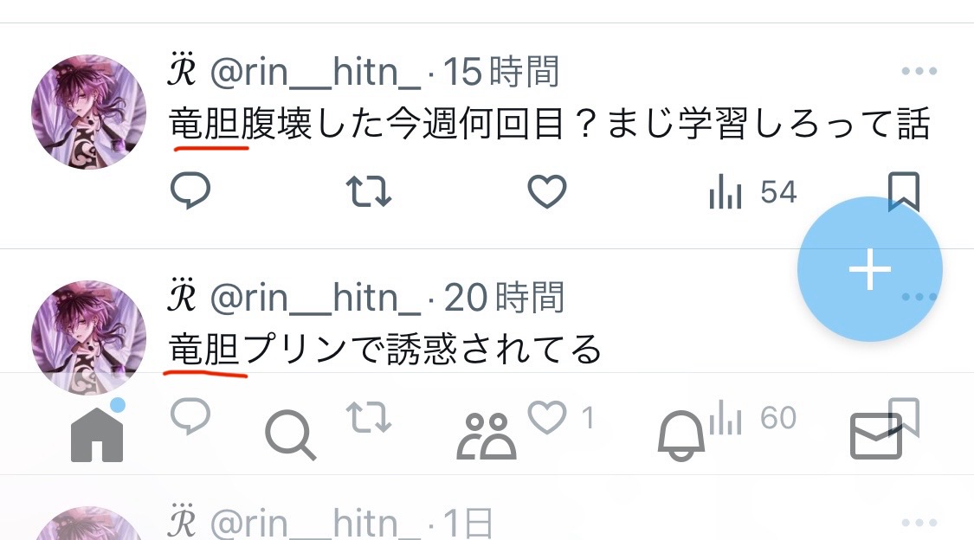Viewport: 974px width, 540px height.
Task: Open tweet text 竜胆プリンで誘惑されてる
Action: pos(385,349)
